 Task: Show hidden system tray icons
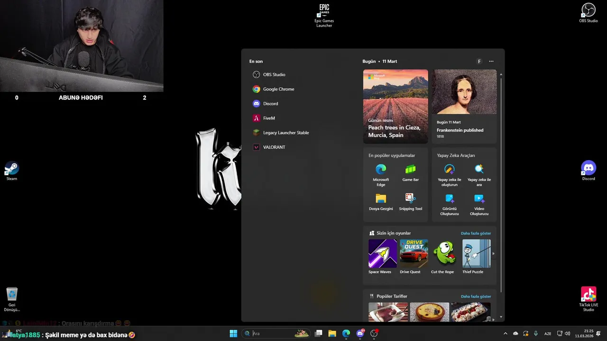coord(505,333)
